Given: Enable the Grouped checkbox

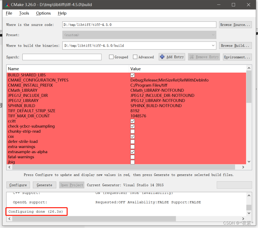Looking at the screenshot, I should [x=111, y=57].
